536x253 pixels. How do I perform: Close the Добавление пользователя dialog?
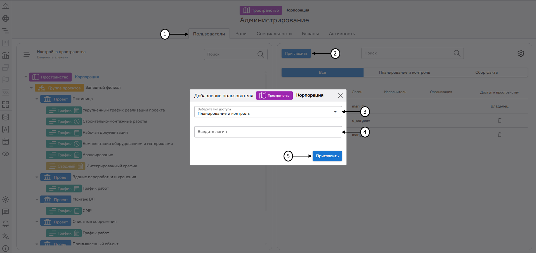pyautogui.click(x=340, y=96)
